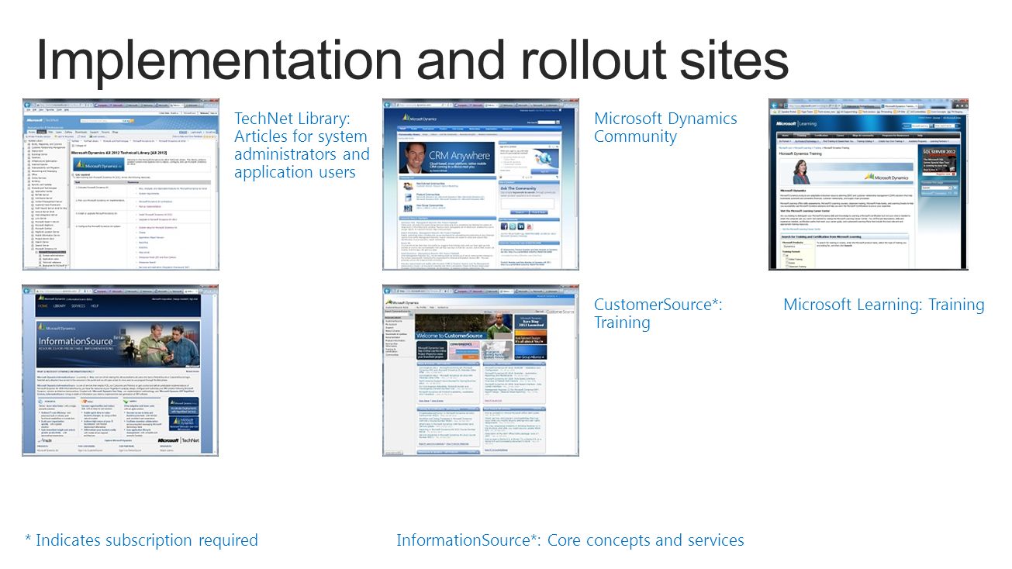Click the 'TechNet Library: Articles for system administrators' caption
The image size is (1012, 569).
tap(302, 145)
